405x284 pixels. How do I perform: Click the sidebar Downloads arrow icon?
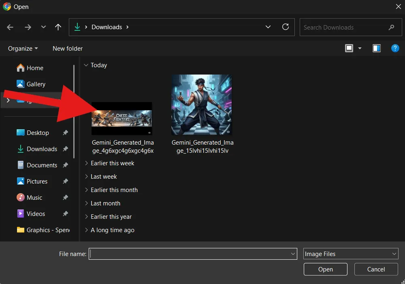[x=20, y=149]
